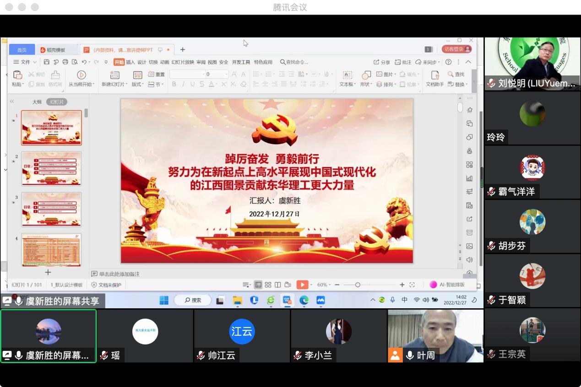Click the red Play slideshow button in status bar
The image size is (581, 387).
pos(302,285)
